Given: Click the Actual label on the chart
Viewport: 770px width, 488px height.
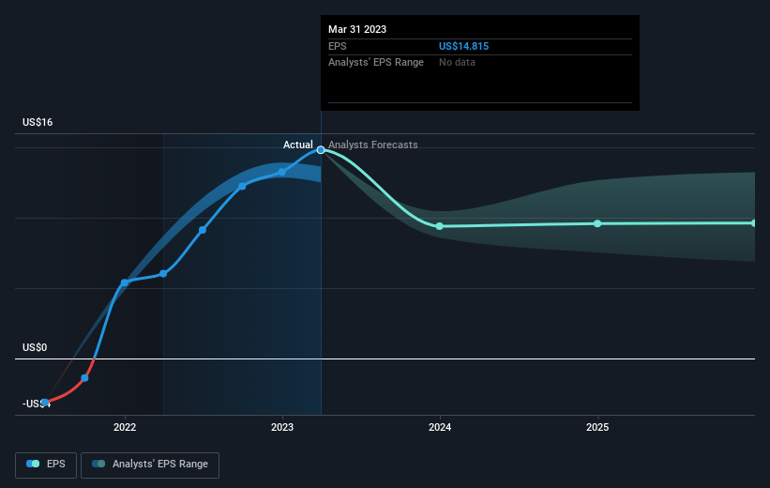Looking at the screenshot, I should coord(297,145).
